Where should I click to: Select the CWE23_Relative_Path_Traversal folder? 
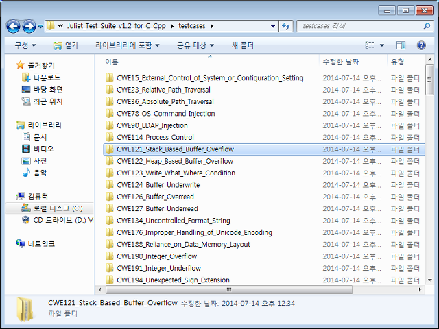click(163, 90)
